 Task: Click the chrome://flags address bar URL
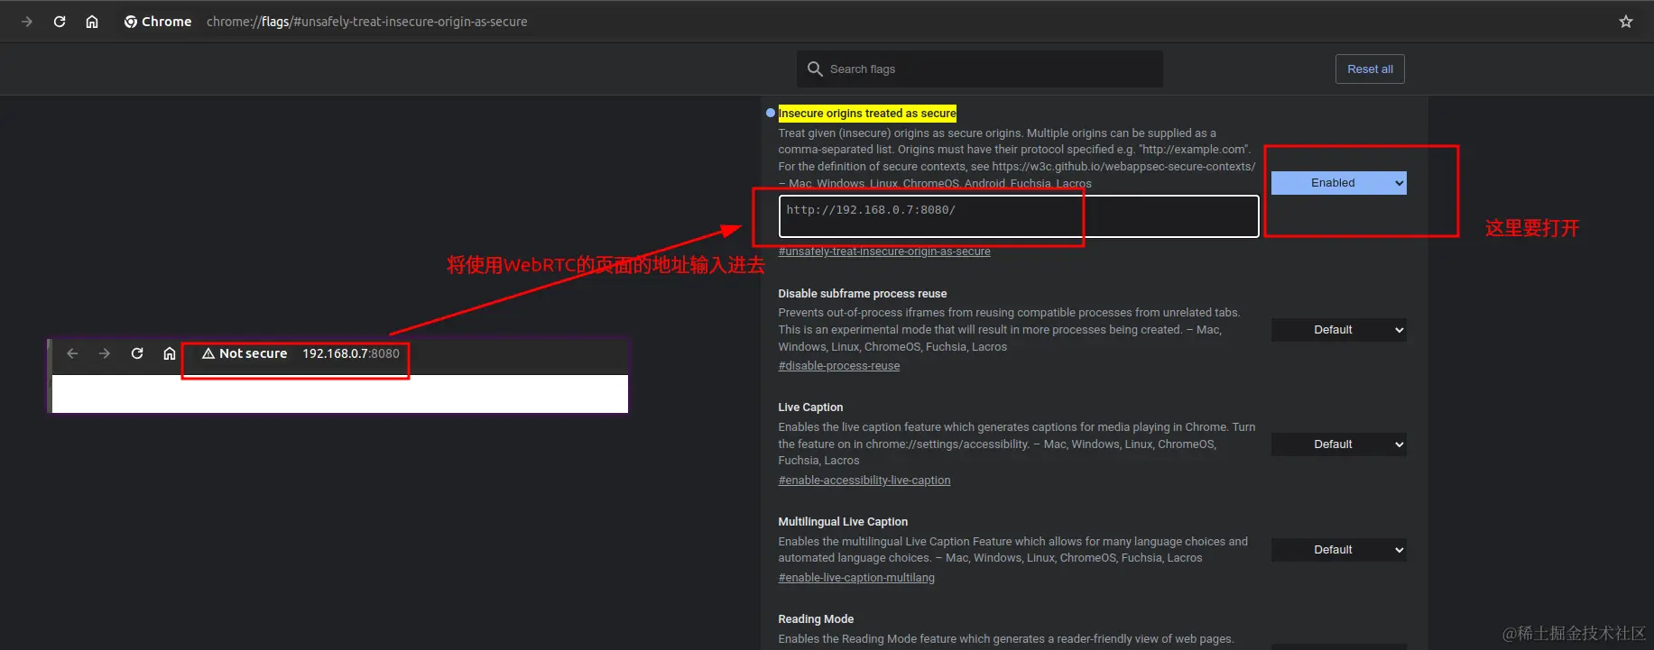367,22
